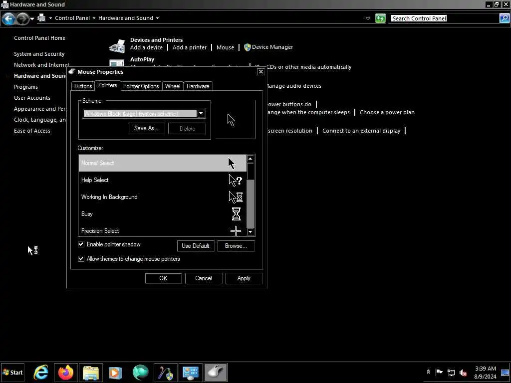The image size is (511, 383).
Task: Open Windows Explorer folder icon in taskbar
Action: [x=91, y=372]
